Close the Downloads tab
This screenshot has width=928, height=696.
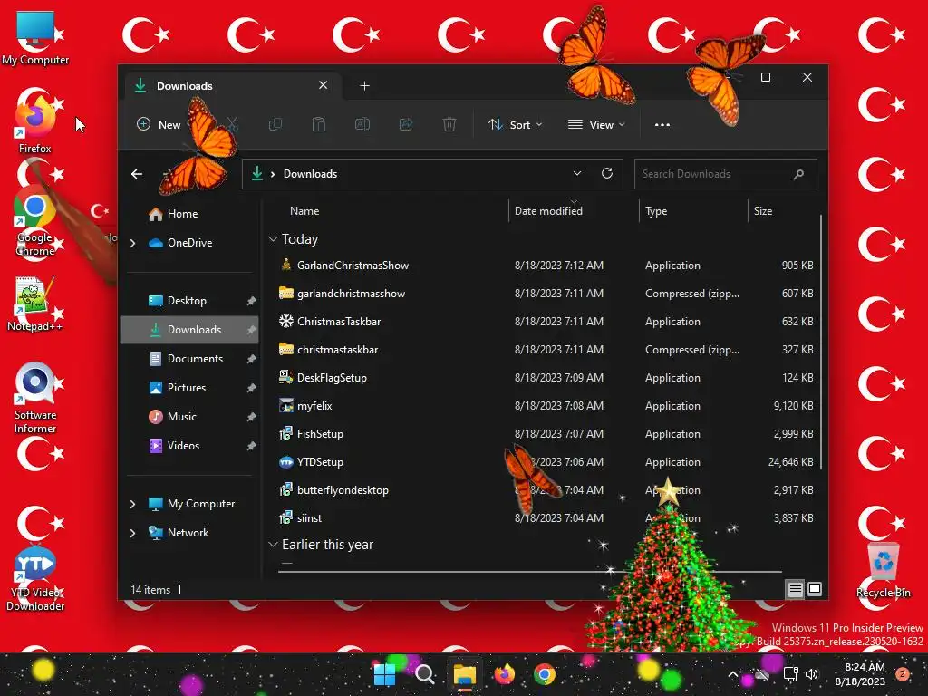324,85
